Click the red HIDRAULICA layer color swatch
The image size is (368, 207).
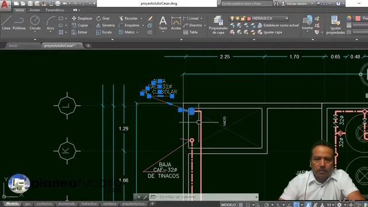(249, 18)
